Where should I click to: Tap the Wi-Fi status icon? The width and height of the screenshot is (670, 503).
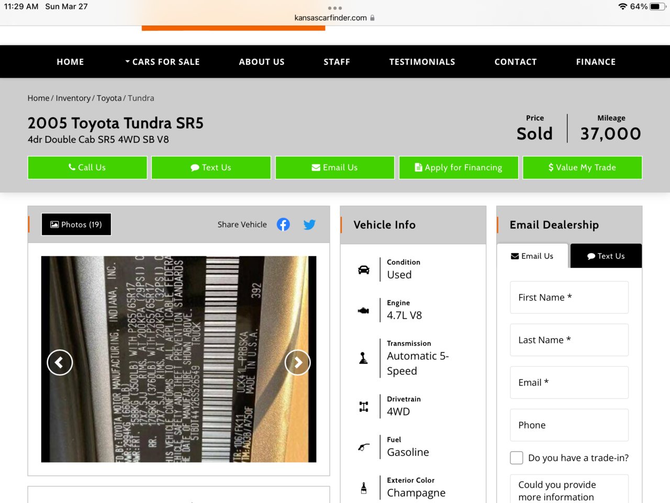pyautogui.click(x=622, y=7)
